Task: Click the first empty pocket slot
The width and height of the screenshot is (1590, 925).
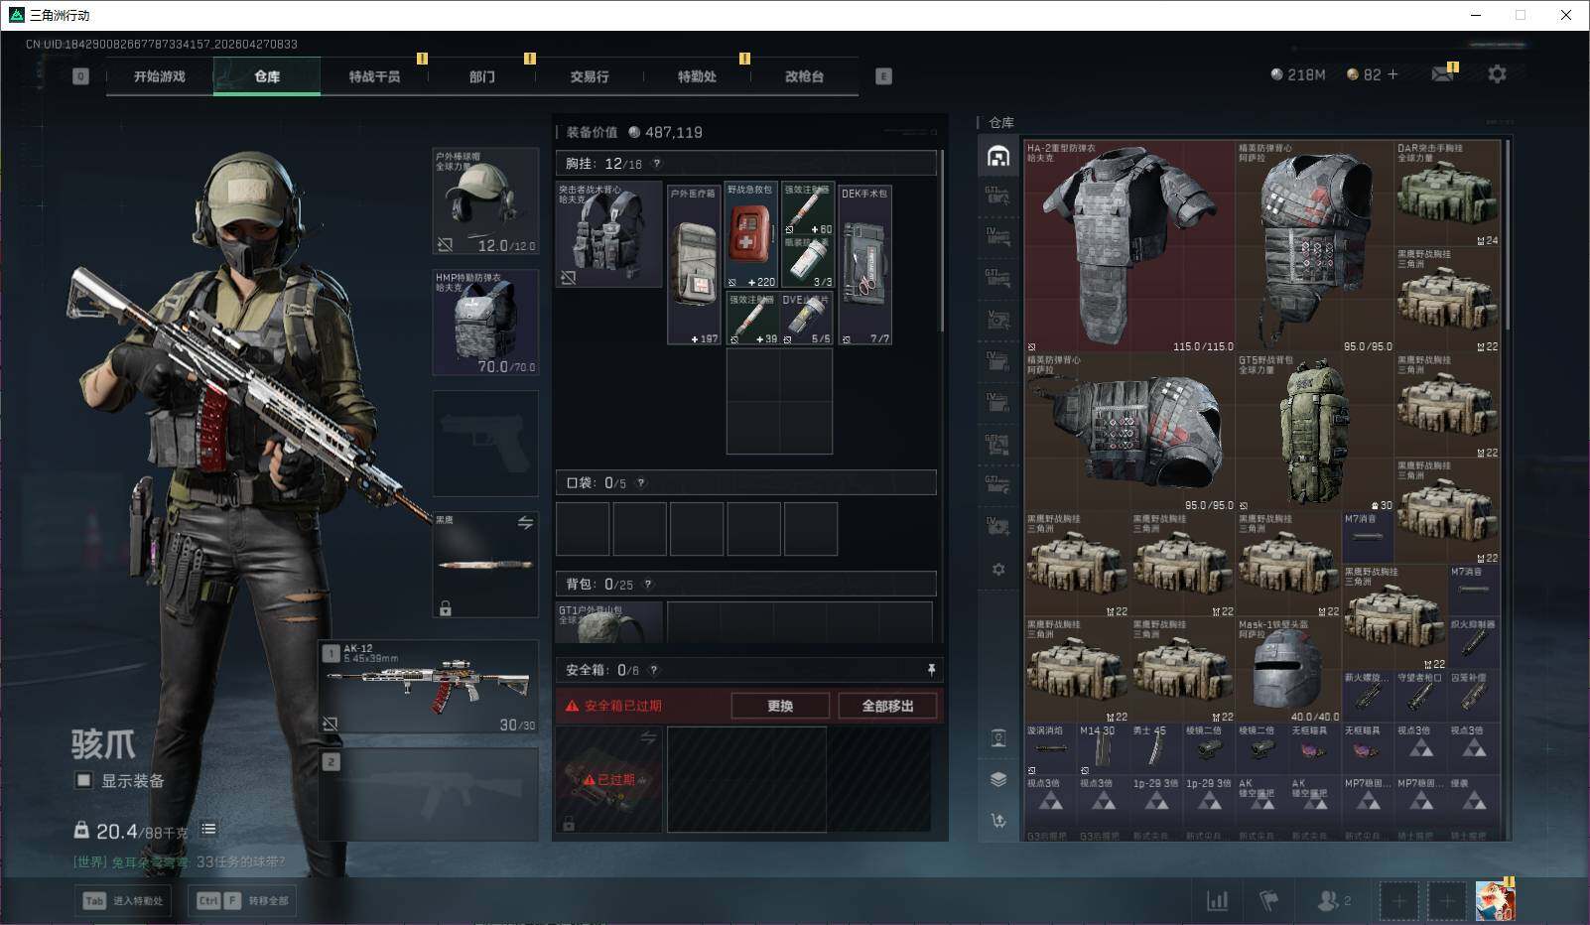Action: coord(583,528)
